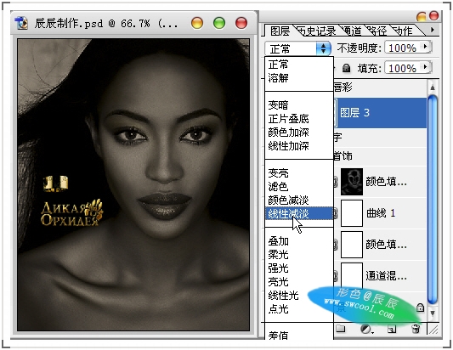453x350 pixels.
Task: Close the layers palette with red button
Action: pyautogui.click(x=433, y=15)
